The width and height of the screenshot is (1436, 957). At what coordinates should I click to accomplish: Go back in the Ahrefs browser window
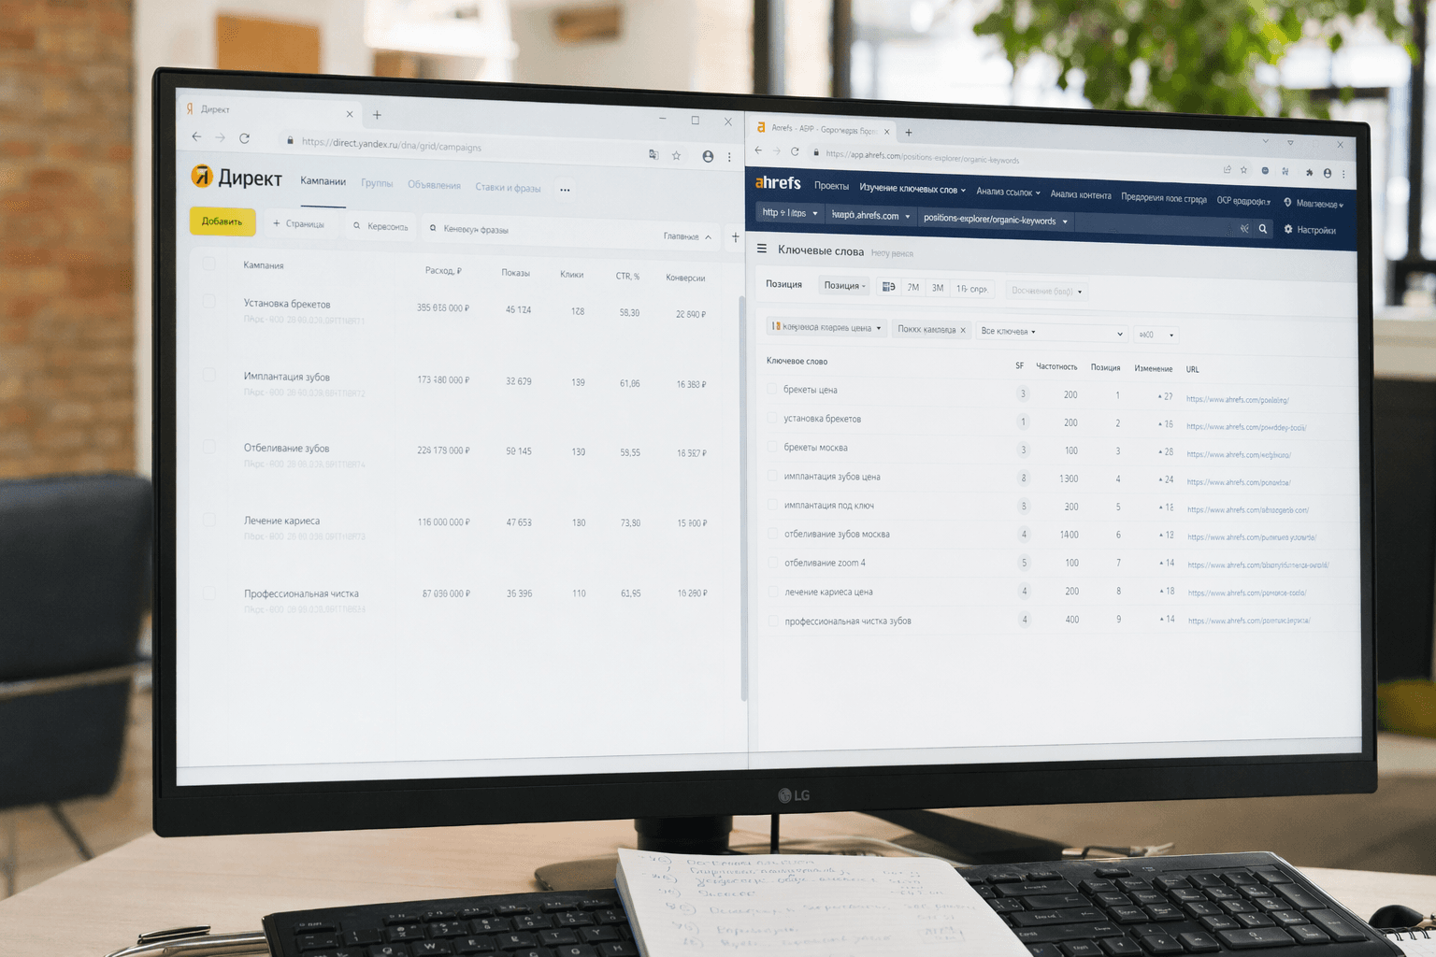[x=758, y=150]
